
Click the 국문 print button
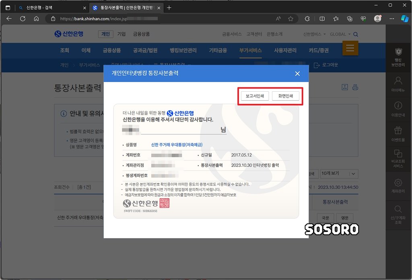(325, 218)
